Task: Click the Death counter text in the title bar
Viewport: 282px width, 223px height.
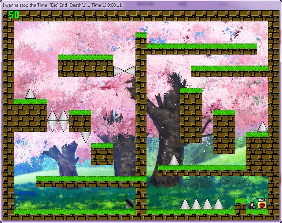Action: click(x=80, y=5)
